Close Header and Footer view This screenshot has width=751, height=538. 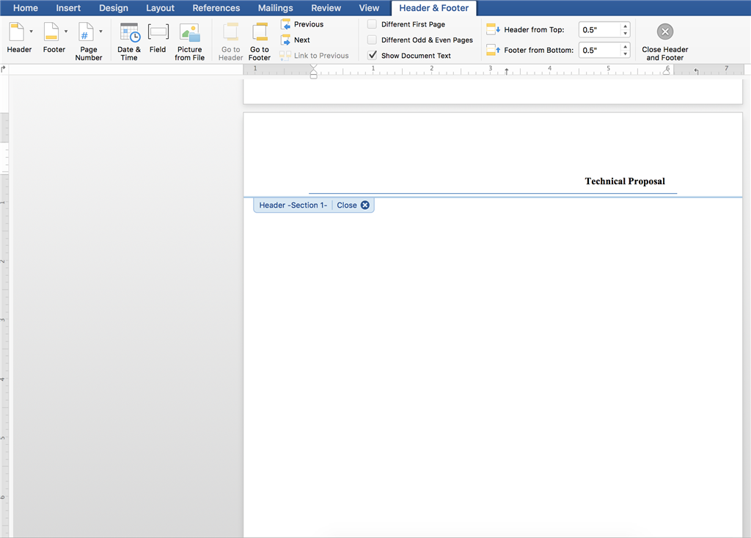(664, 42)
